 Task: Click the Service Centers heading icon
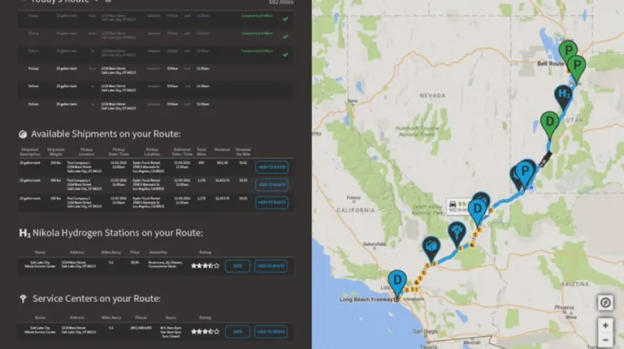click(x=23, y=299)
